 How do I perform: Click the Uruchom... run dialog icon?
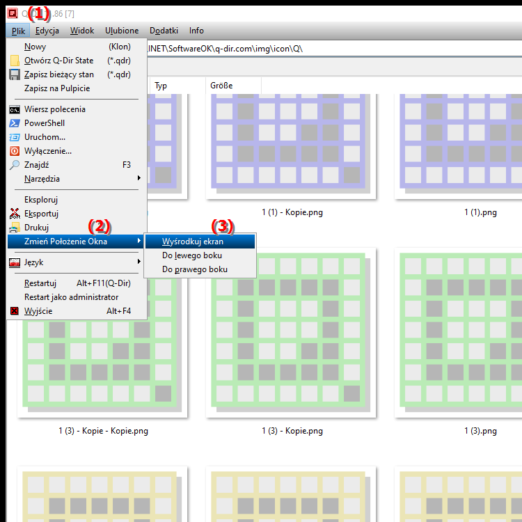tap(15, 137)
